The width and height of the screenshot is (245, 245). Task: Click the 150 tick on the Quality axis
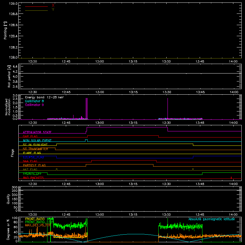tap(15, 199)
